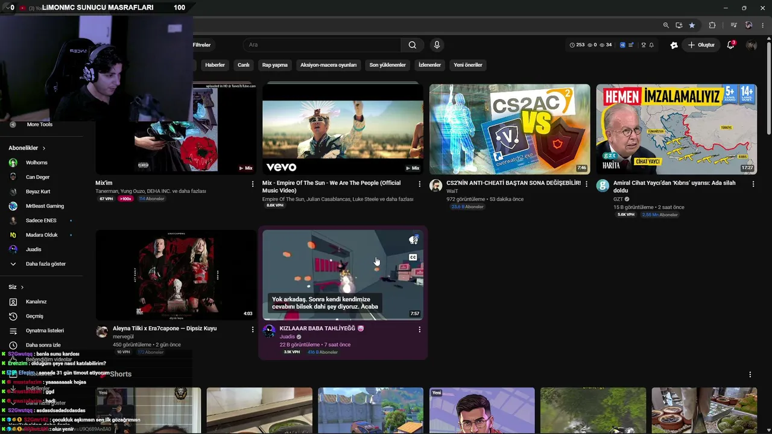Click the blue extension icon in stats bar
The height and width of the screenshot is (434, 772).
click(622, 45)
